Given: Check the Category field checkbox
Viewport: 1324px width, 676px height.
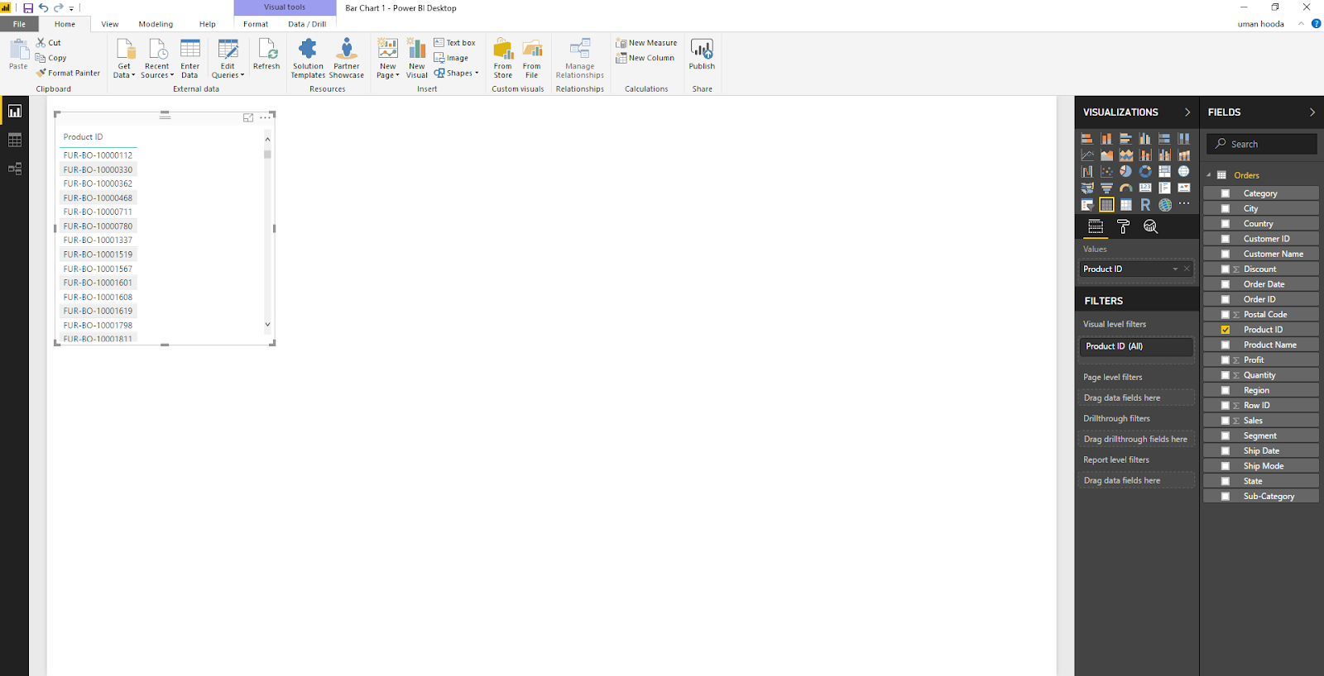Looking at the screenshot, I should [x=1226, y=193].
